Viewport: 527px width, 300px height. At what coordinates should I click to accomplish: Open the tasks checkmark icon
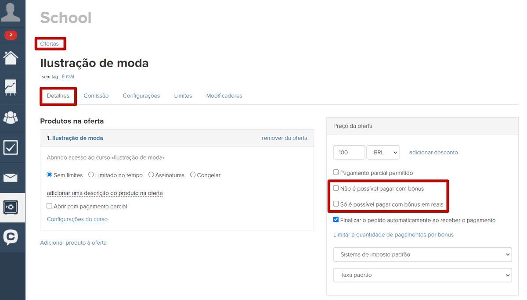point(11,147)
